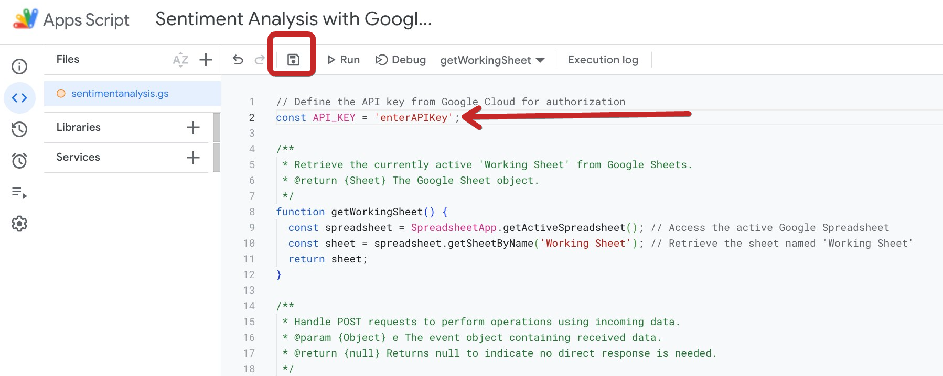Sort files alphabetically with AZ icon

click(180, 60)
